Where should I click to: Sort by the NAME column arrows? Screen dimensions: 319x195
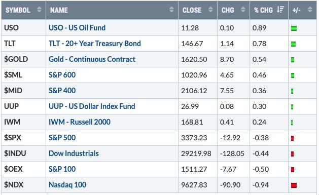coord(171,9)
